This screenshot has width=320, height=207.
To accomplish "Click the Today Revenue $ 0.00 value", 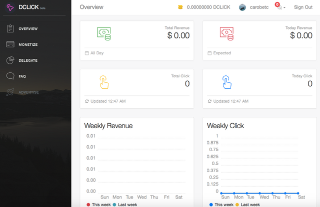I will (301, 35).
